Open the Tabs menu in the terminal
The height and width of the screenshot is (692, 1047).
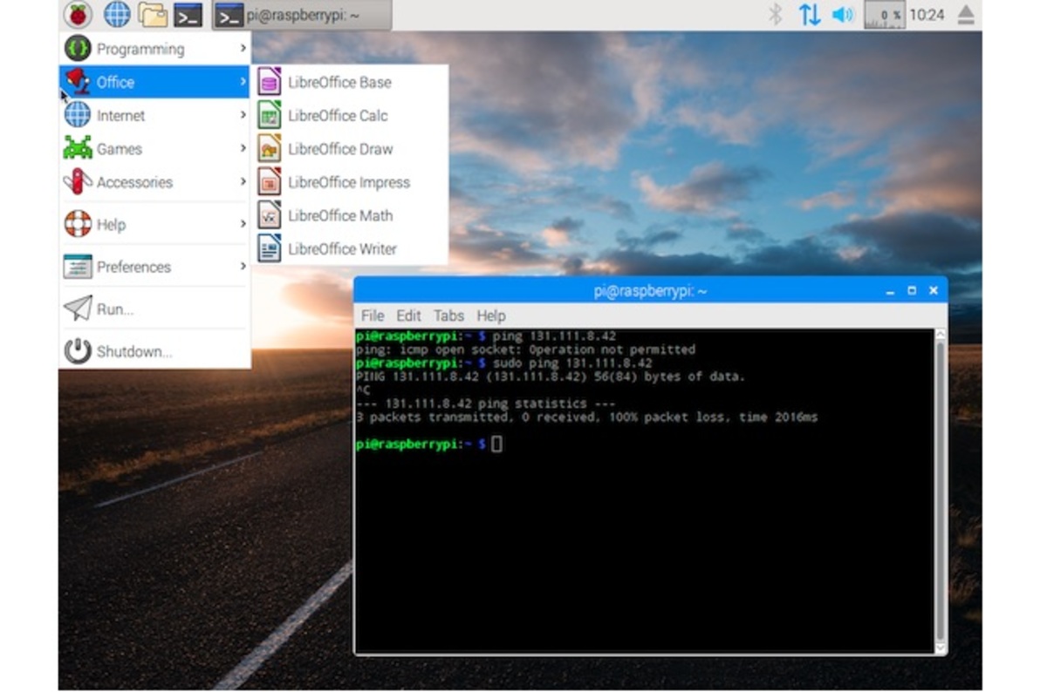click(x=448, y=315)
